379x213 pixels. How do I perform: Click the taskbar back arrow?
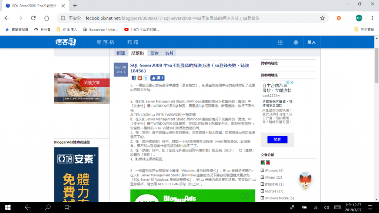pos(27,207)
